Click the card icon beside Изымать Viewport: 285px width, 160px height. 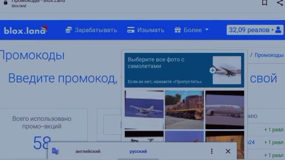point(130,30)
